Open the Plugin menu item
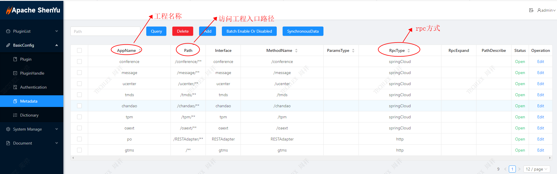Screen dimensions: 557x174 tap(32, 59)
